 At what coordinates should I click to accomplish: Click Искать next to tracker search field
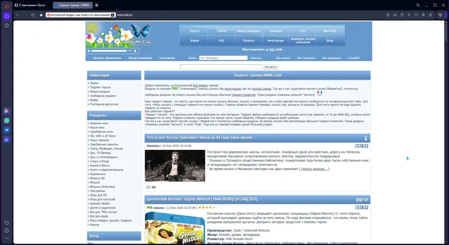[x=256, y=58]
